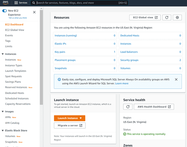Viewport: 187px width, 147px height.
Task: Open Launch Templates in sidebar
Action: tap(16, 71)
